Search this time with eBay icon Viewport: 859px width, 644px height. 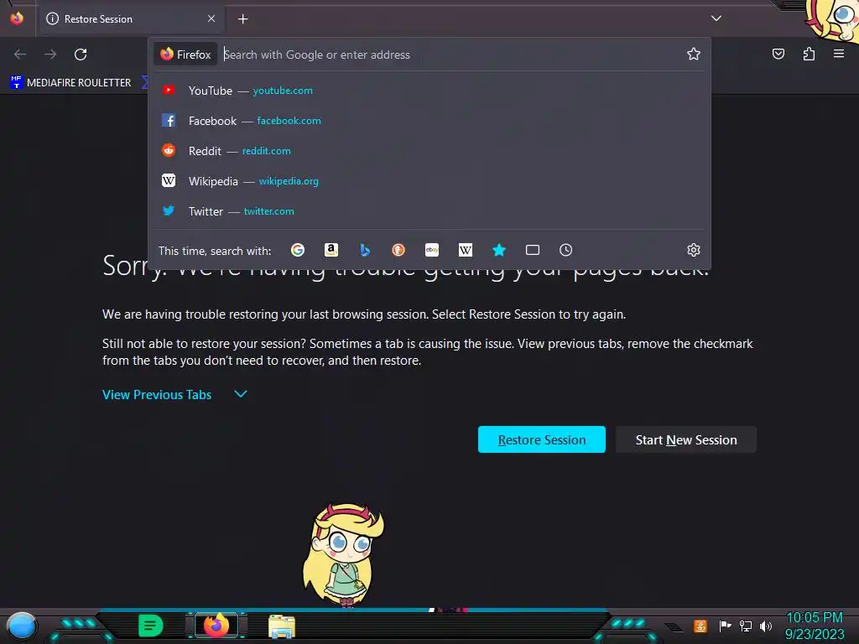coord(432,250)
